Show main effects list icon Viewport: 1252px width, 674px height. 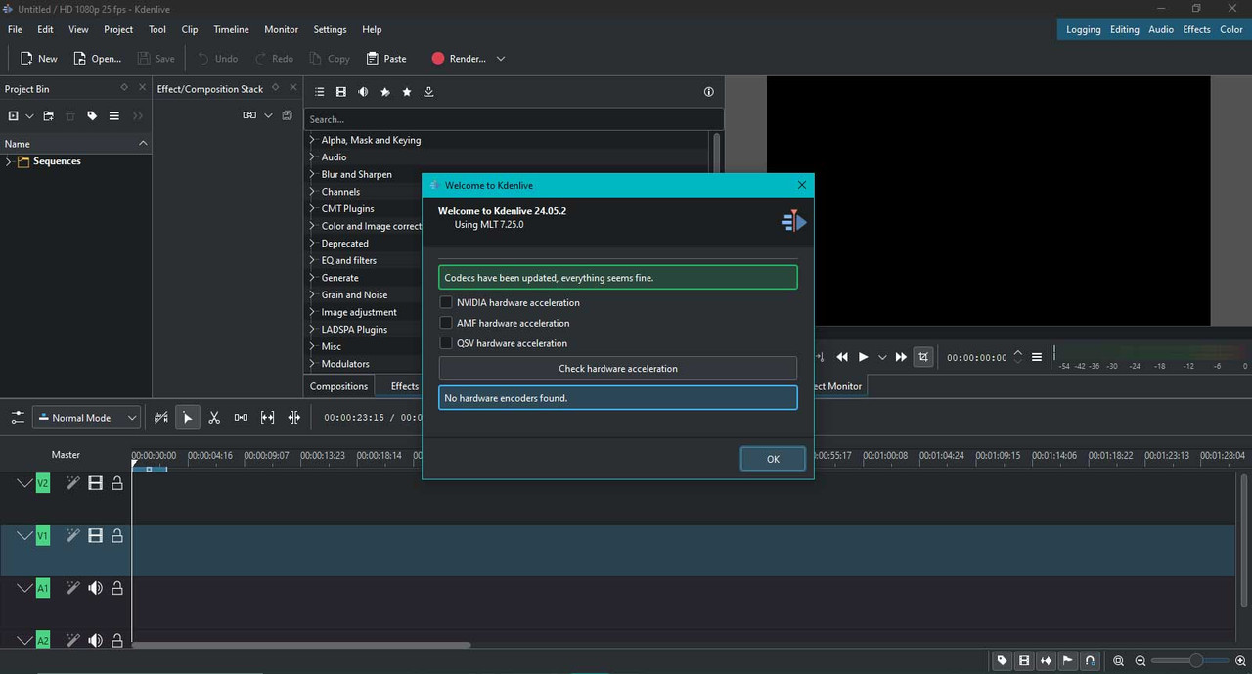pos(320,92)
